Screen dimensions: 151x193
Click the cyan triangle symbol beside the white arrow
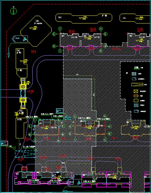point(78,182)
